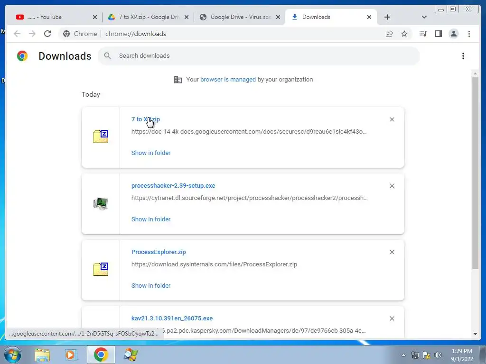Click the browser back arrow
This screenshot has height=364, width=486.
coord(17,34)
